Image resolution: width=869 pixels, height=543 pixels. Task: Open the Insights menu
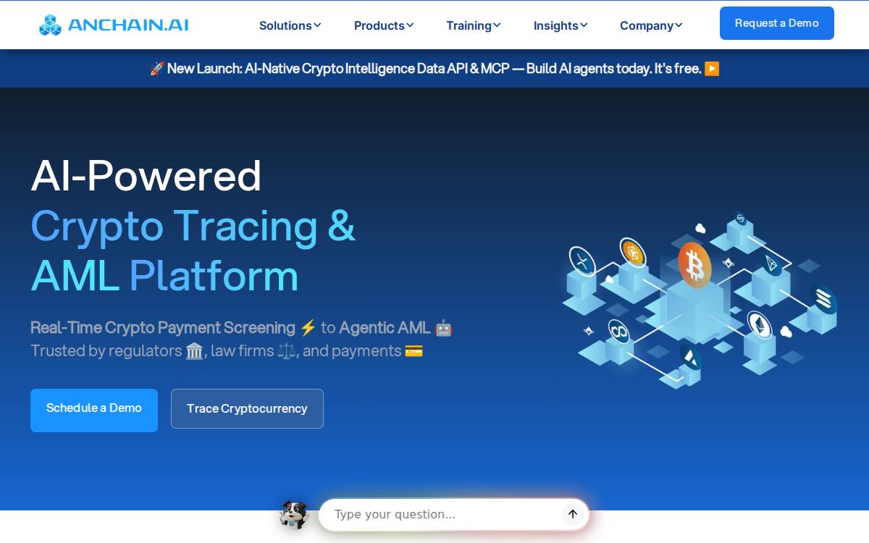click(x=561, y=25)
